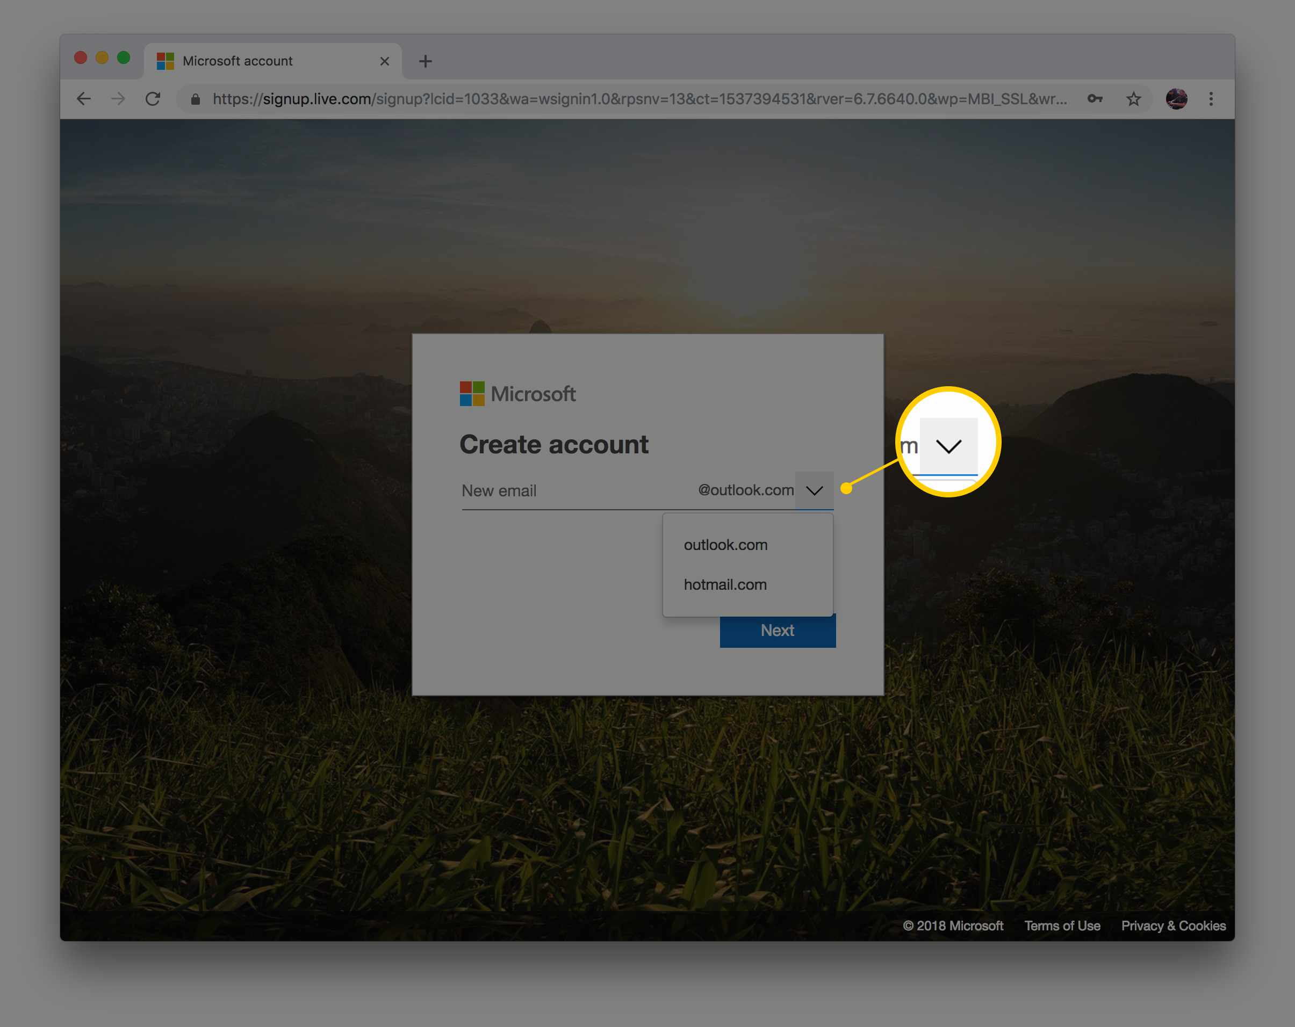Viewport: 1295px width, 1027px height.
Task: Close the Microsoft account tab
Action: pyautogui.click(x=384, y=61)
